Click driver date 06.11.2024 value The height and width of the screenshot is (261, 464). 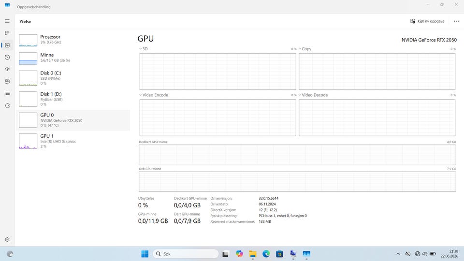pos(267,204)
